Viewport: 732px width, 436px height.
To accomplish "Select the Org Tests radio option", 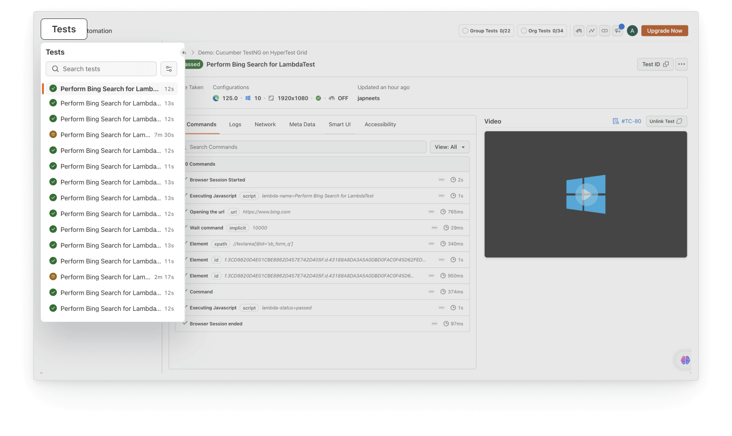I will pyautogui.click(x=524, y=31).
